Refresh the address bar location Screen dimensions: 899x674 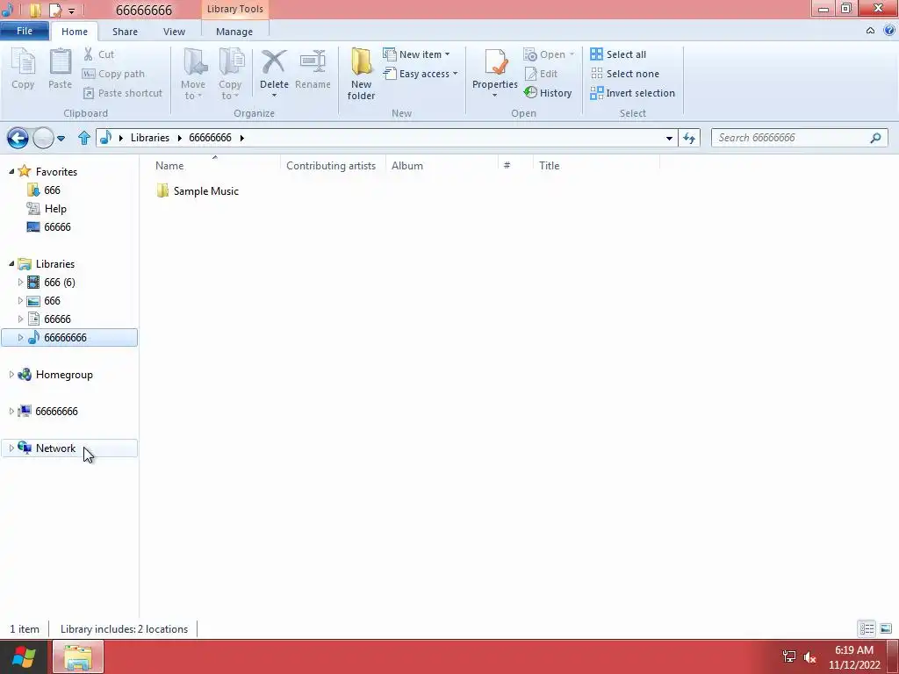point(689,138)
